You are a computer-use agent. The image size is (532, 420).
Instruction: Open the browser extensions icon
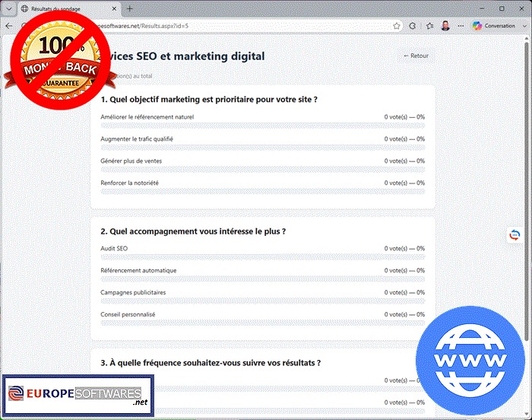coord(413,26)
